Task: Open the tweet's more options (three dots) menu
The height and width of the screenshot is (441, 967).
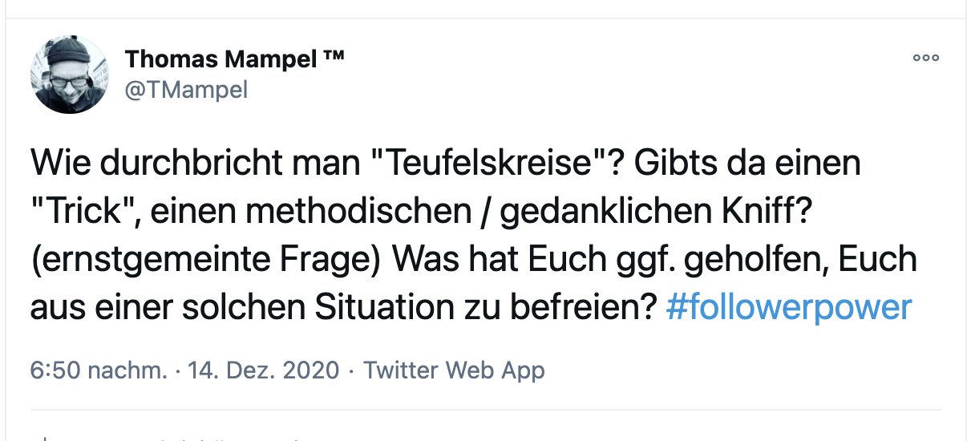Action: pyautogui.click(x=925, y=58)
